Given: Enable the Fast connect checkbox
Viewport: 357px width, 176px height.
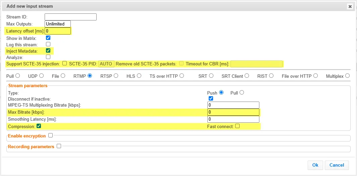Looking at the screenshot, I should tap(238, 126).
